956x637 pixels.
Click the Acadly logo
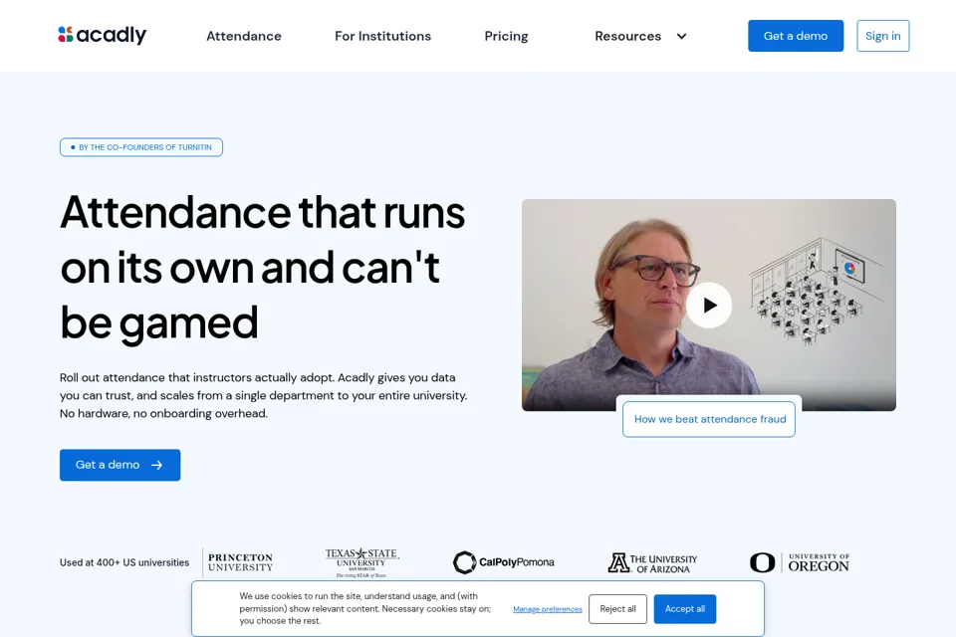tap(102, 36)
